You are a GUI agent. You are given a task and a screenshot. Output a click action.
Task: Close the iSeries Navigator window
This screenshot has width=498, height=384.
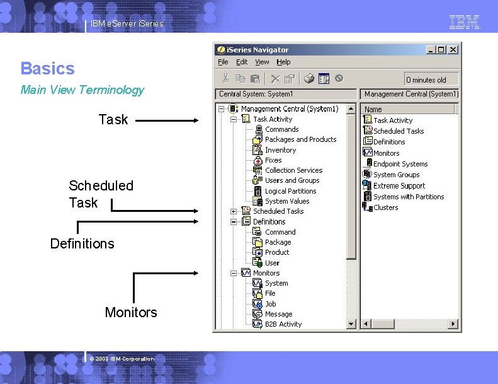(453, 50)
